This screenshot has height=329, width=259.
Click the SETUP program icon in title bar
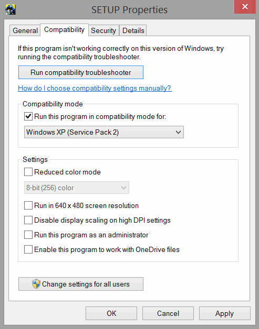pos(11,9)
